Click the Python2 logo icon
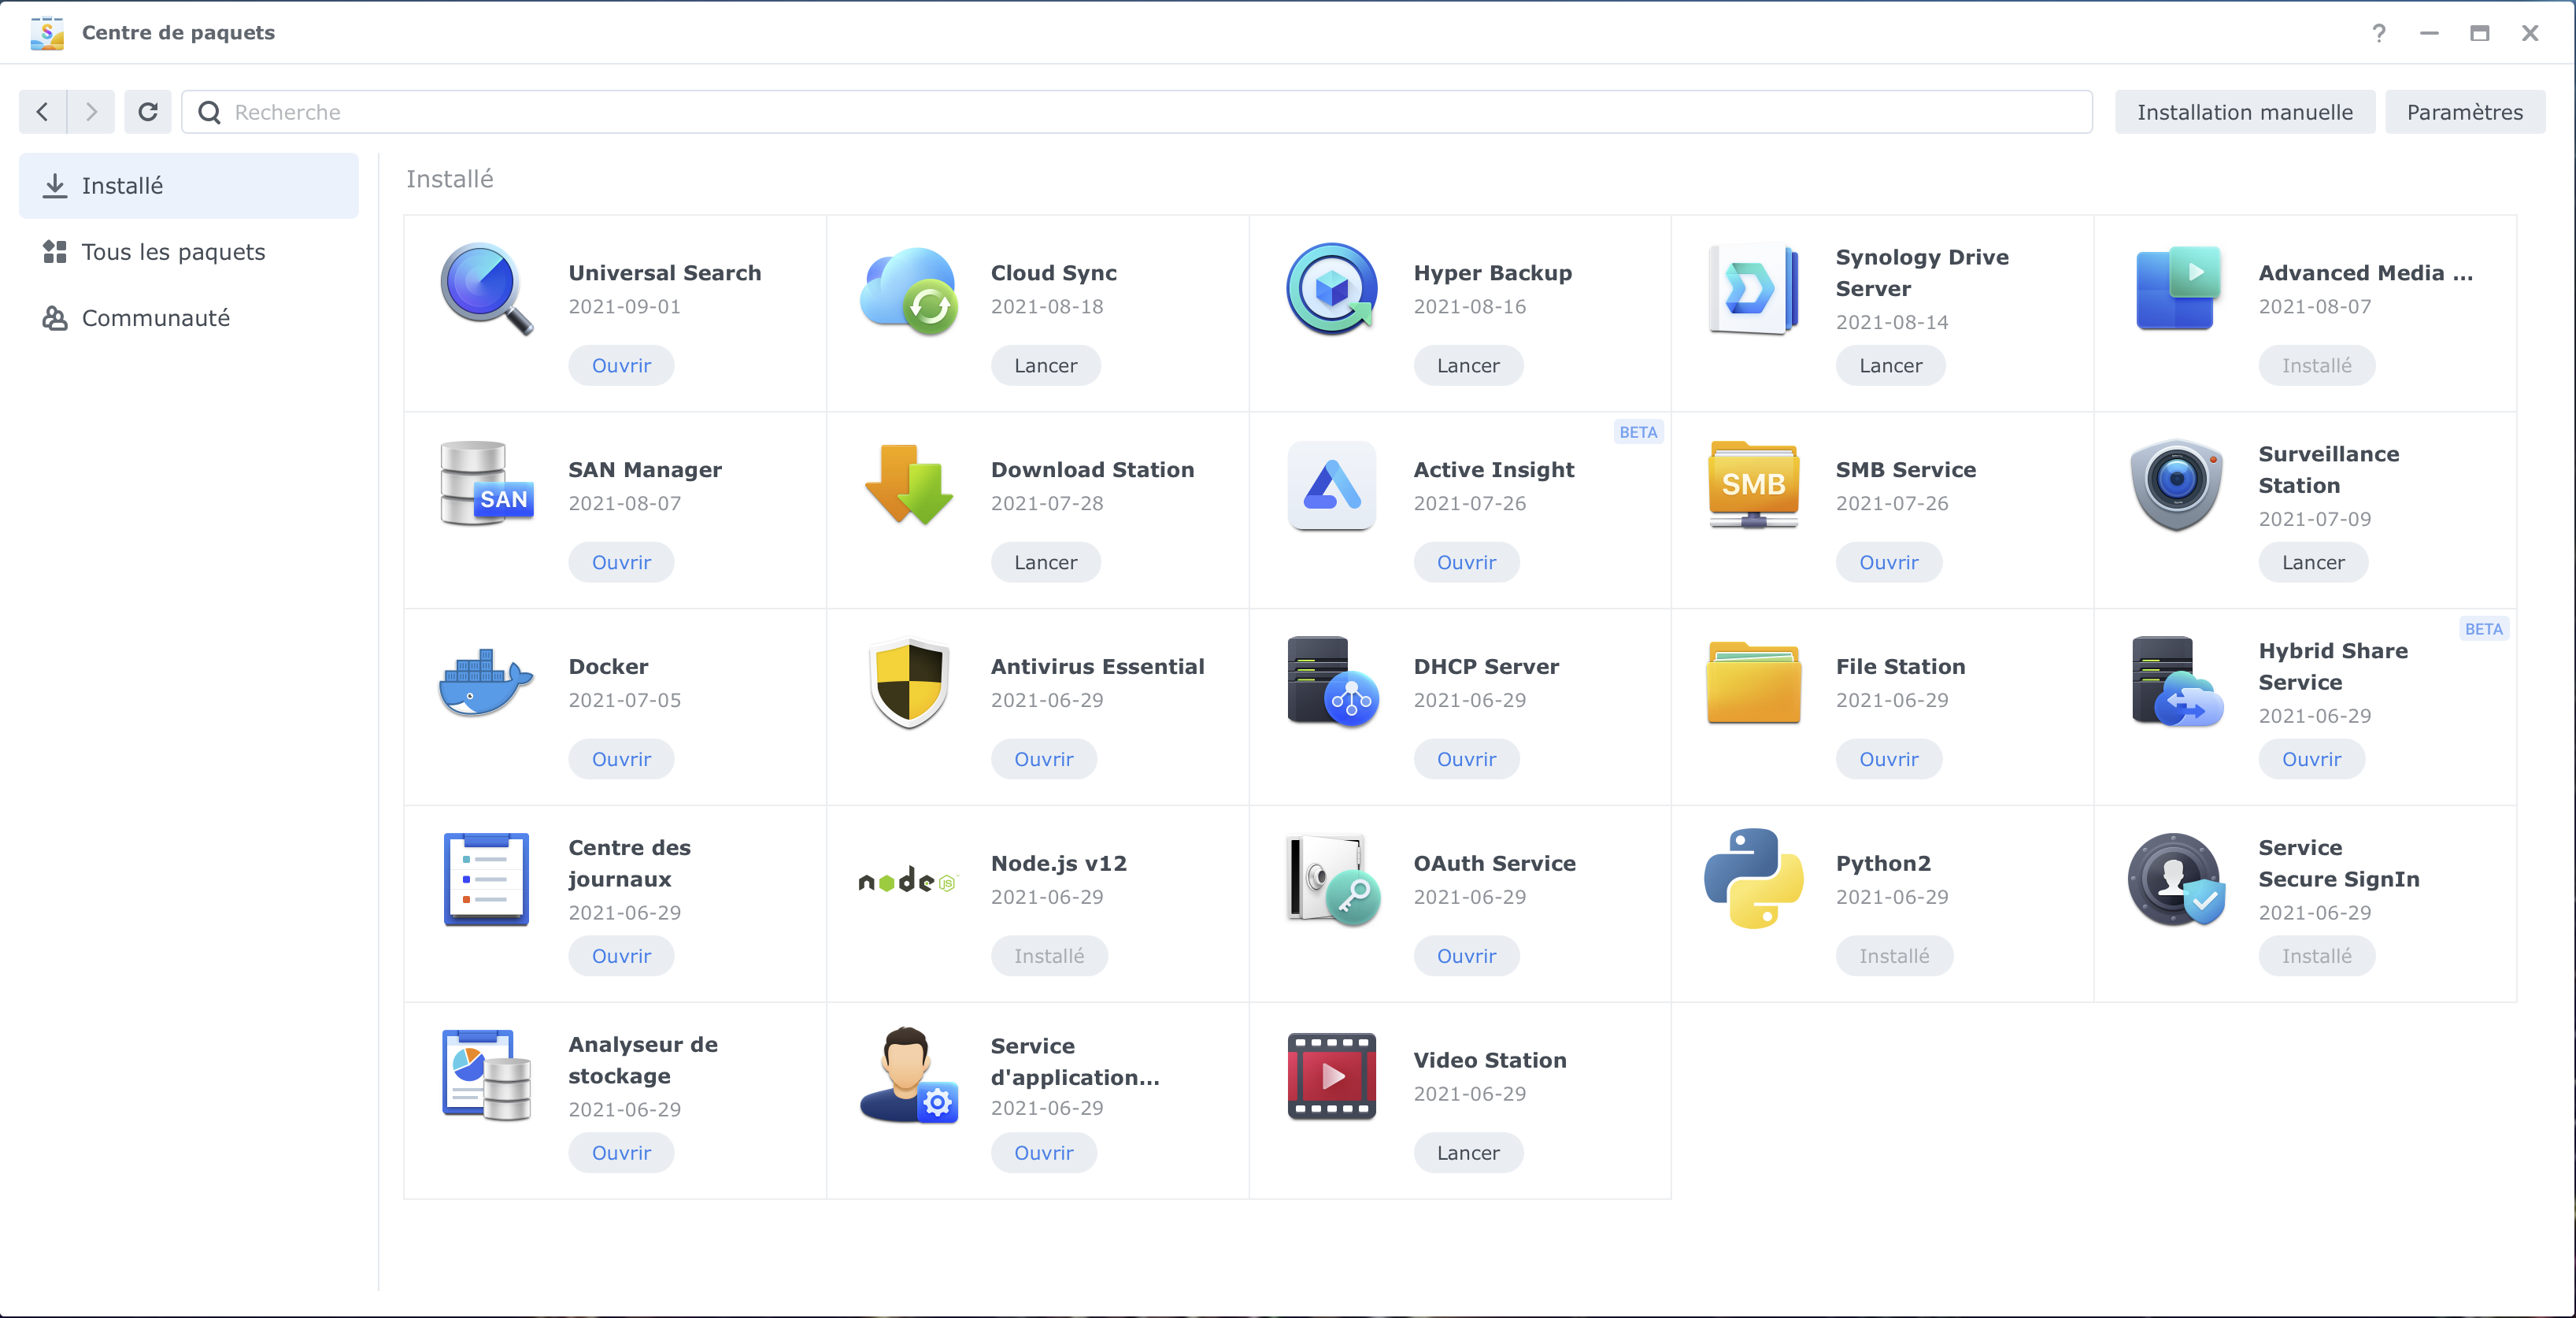 click(x=1753, y=879)
